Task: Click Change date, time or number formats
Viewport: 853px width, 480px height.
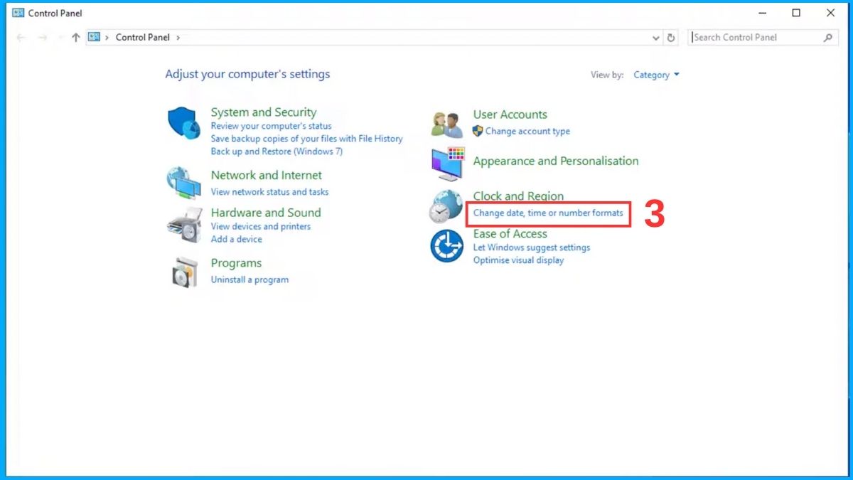Action: (548, 213)
